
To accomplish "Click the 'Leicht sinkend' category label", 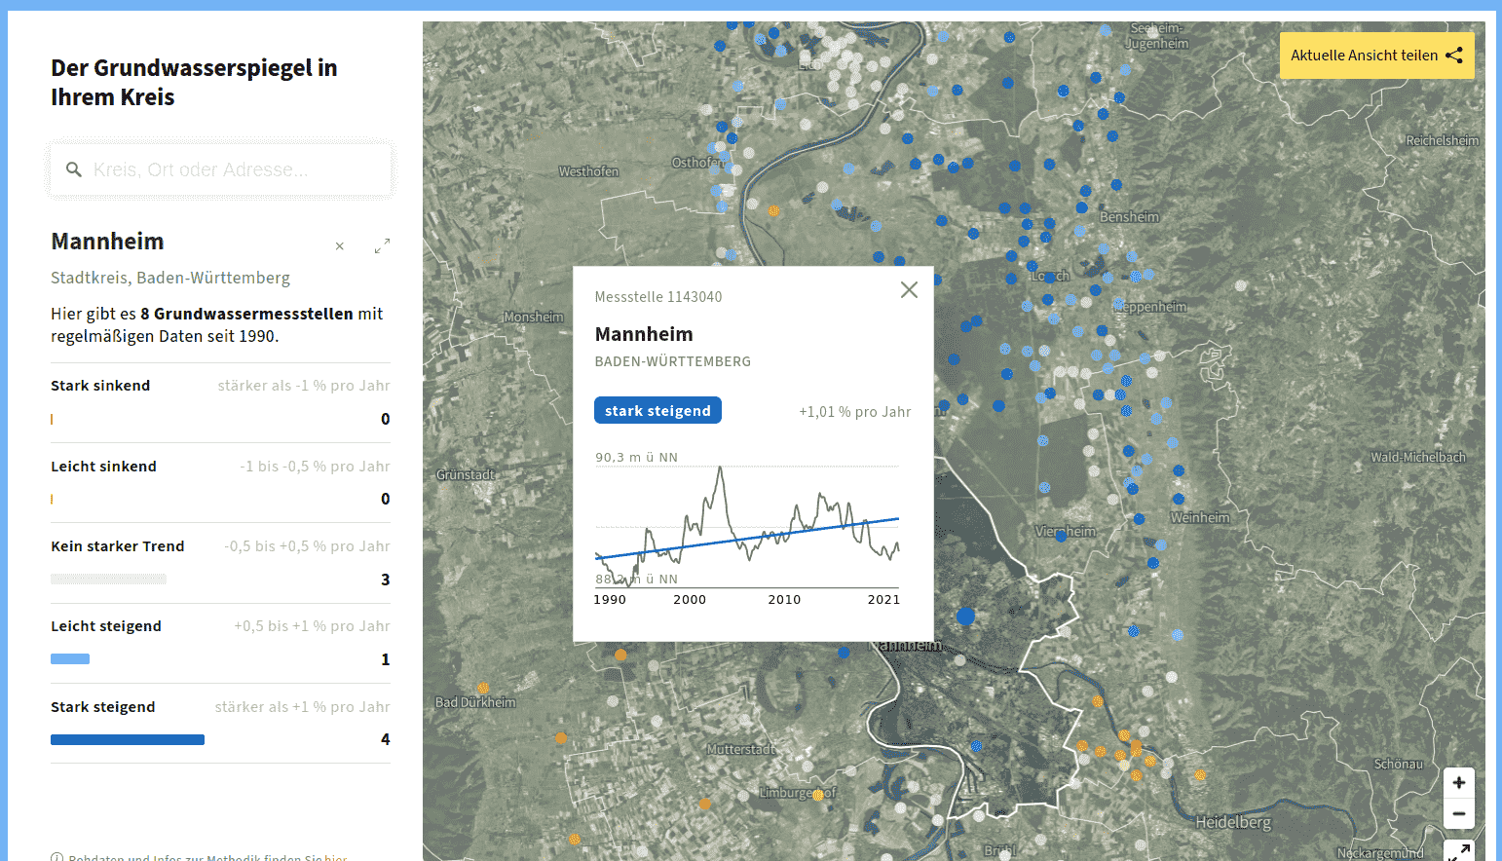I will (x=103, y=467).
